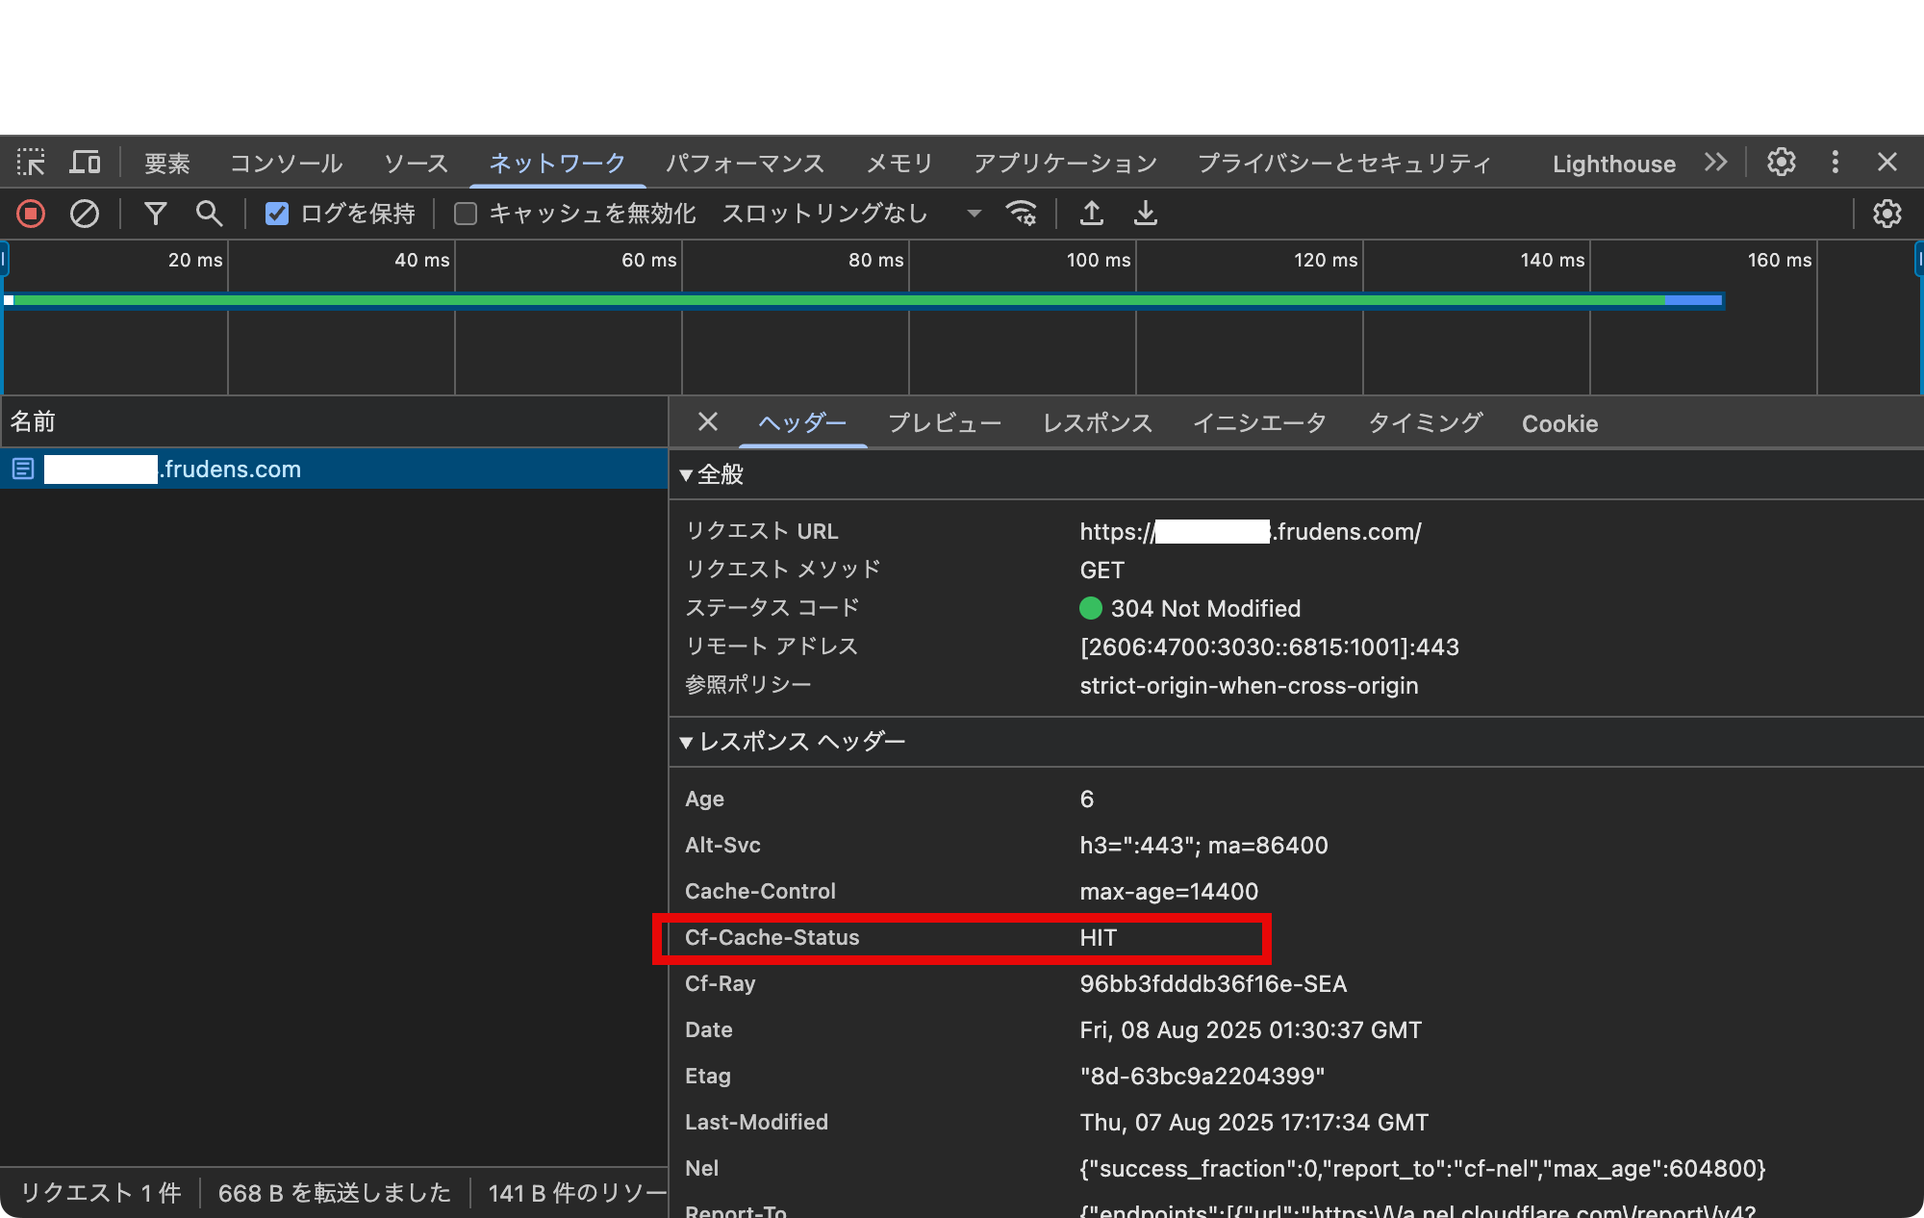Screen dimensions: 1924x1218
Task: Open パフォーマンス tab
Action: 746,164
